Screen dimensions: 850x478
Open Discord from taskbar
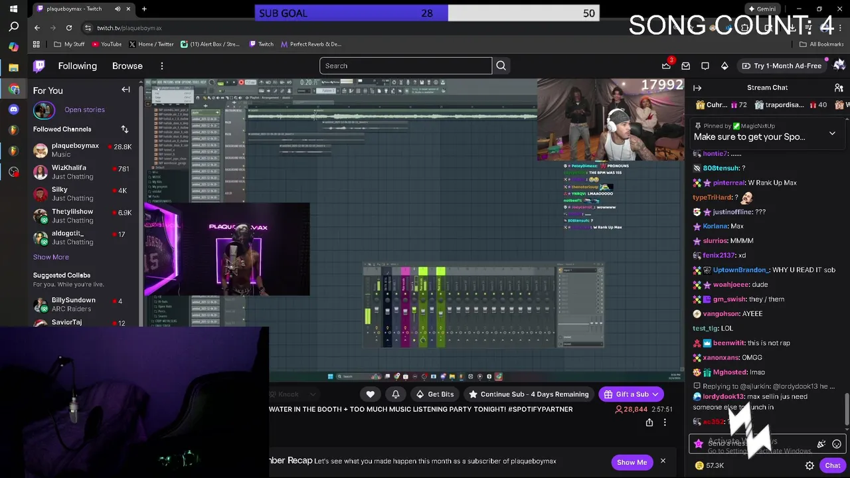tap(13, 110)
